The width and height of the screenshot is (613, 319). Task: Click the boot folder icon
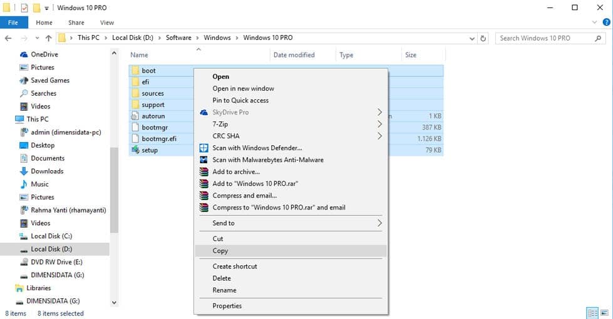[135, 70]
